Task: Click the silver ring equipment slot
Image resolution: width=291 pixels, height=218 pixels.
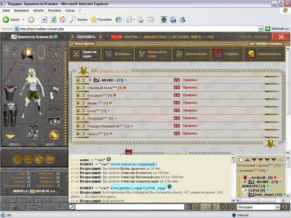Action: pos(54,121)
